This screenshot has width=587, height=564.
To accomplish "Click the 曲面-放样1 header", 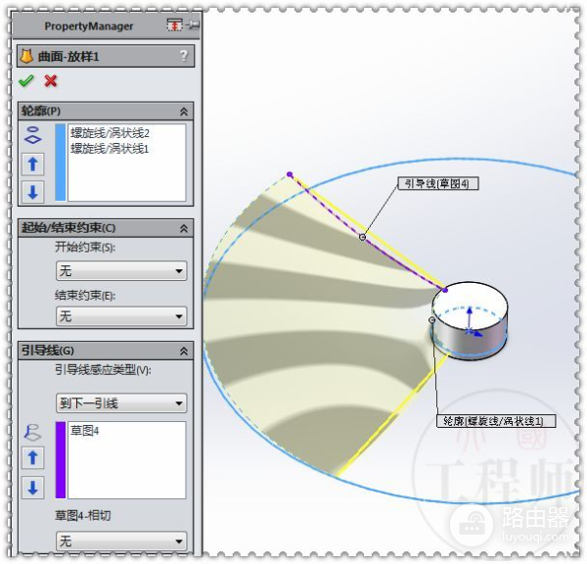I will [x=106, y=56].
